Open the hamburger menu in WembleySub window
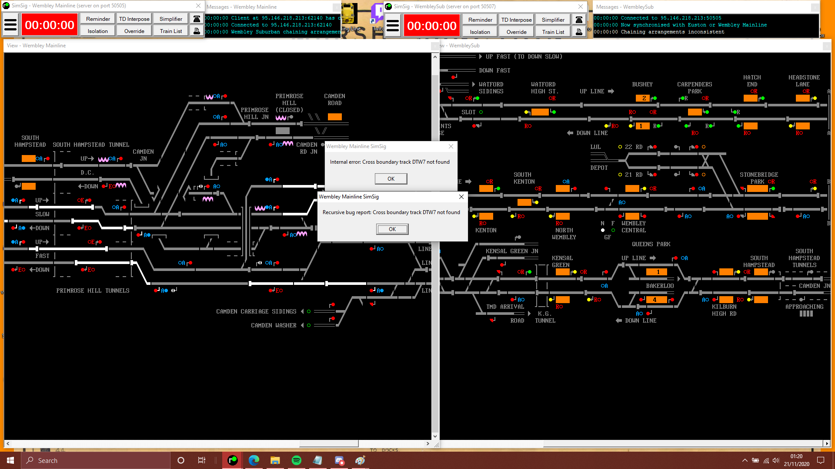Image resolution: width=835 pixels, height=469 pixels. pos(393,26)
